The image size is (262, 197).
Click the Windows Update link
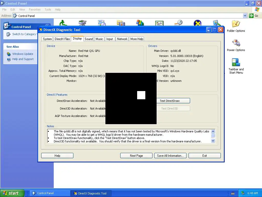pos(23,54)
